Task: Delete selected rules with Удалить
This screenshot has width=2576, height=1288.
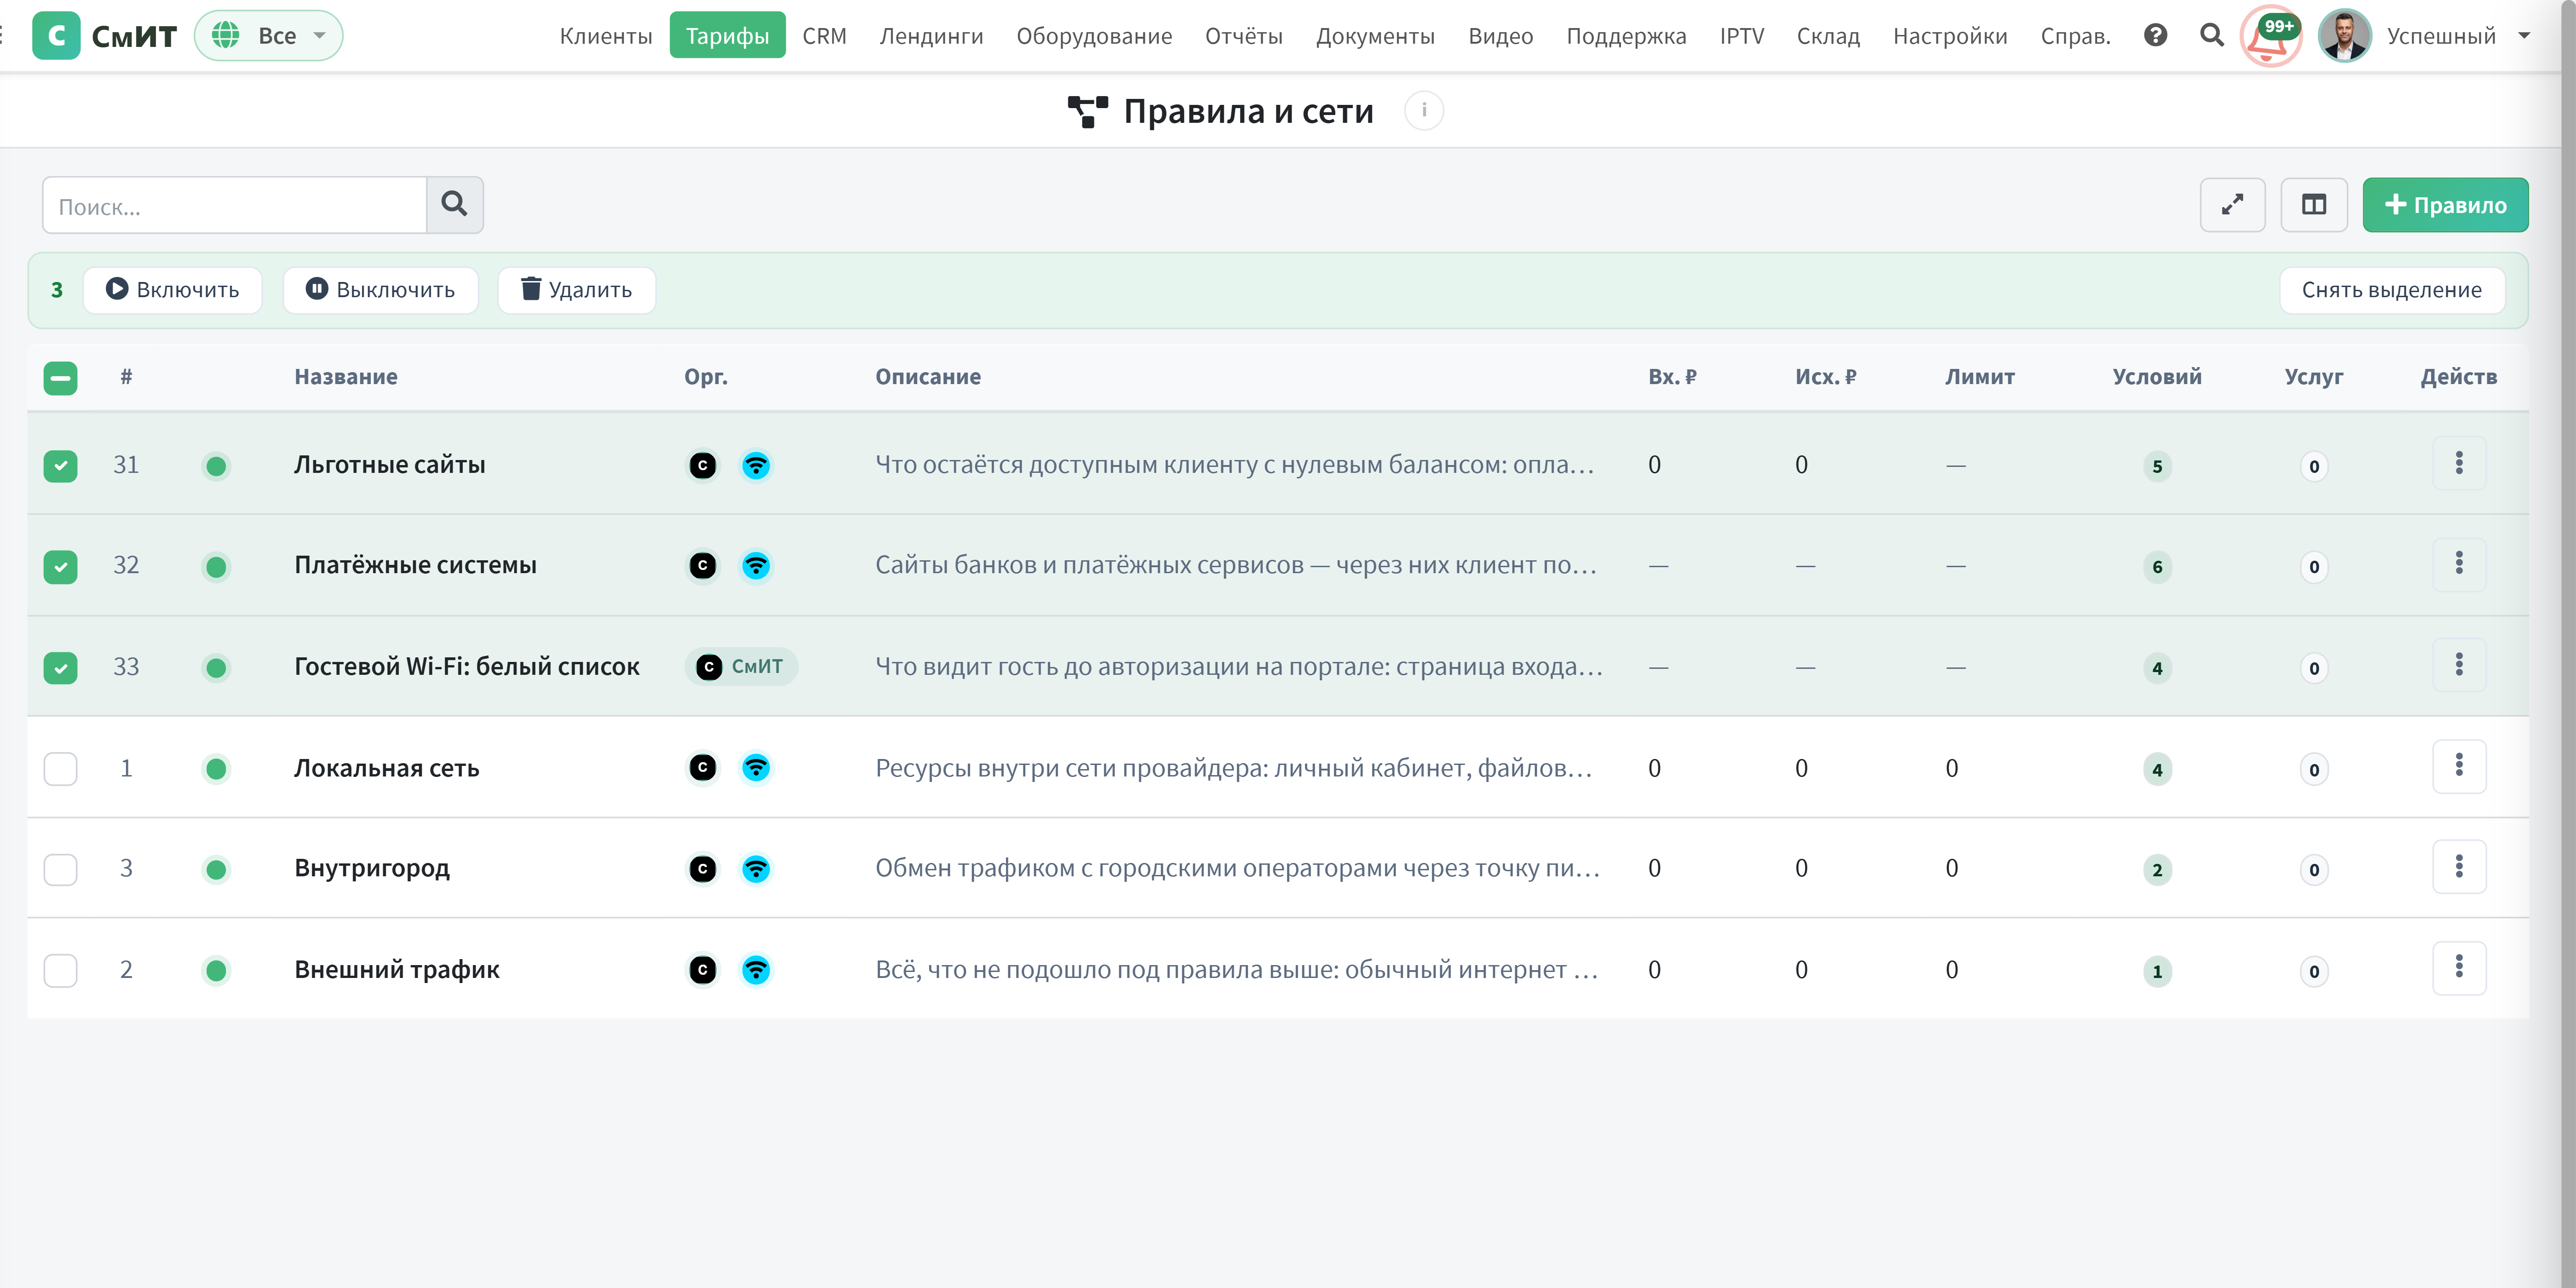Action: (577, 290)
